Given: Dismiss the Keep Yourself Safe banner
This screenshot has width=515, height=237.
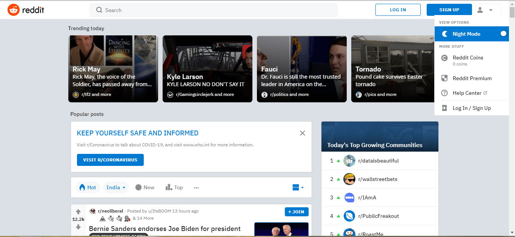Looking at the screenshot, I should (x=303, y=133).
